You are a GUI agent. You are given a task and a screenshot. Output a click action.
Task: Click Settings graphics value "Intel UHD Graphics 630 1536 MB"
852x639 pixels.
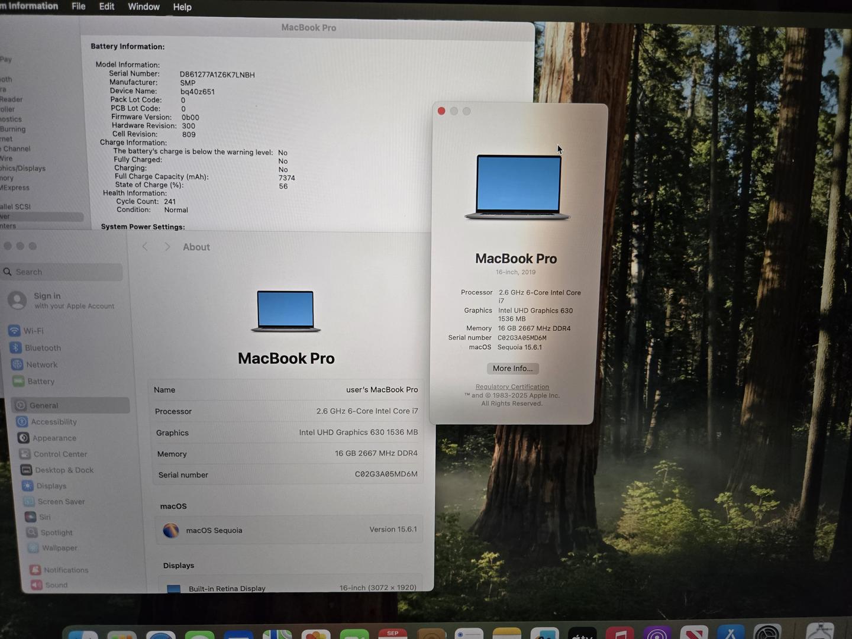359,432
